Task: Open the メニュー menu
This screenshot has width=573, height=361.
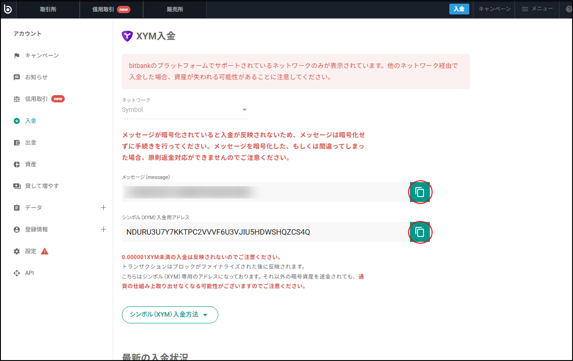Action: click(537, 9)
